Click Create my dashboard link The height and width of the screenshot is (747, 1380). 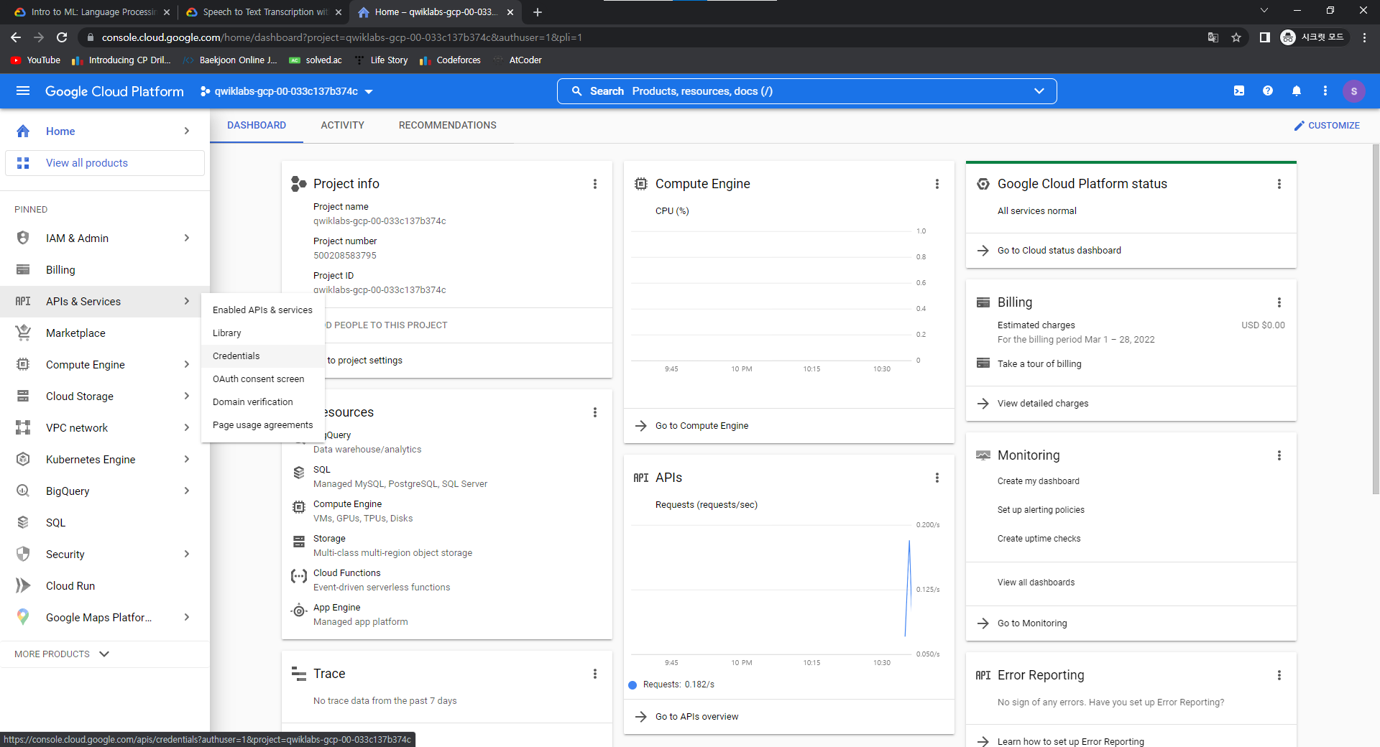click(1038, 481)
